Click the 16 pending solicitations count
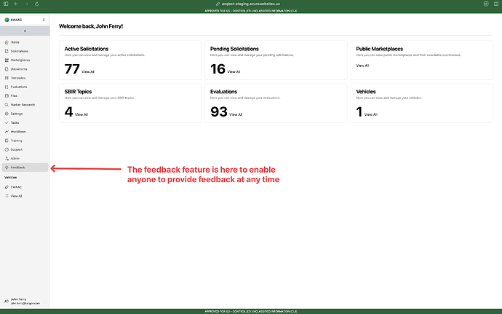 click(218, 69)
